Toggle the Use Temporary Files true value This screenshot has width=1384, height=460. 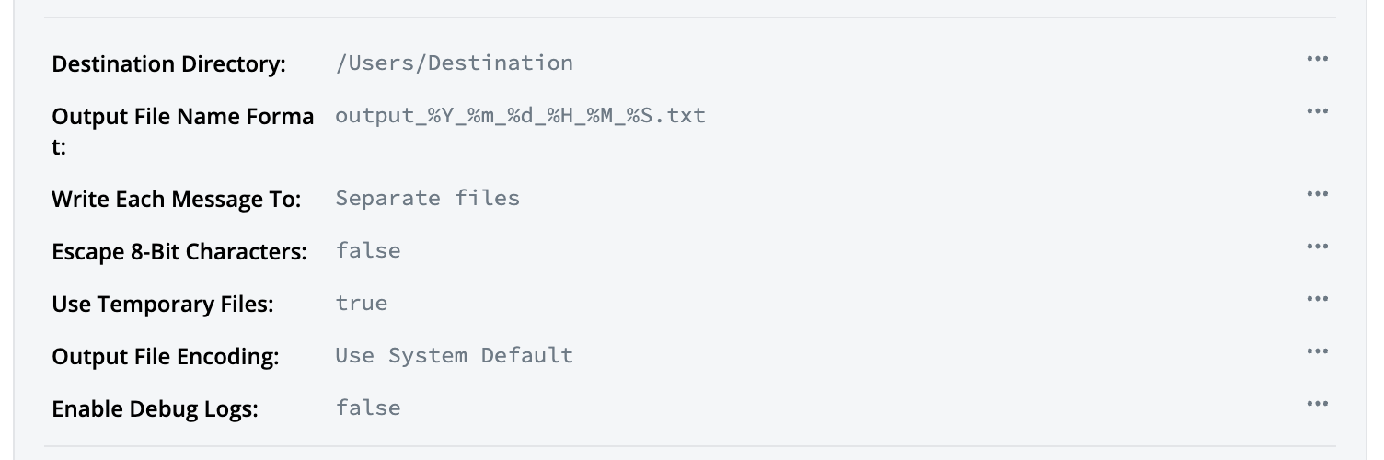coord(361,303)
